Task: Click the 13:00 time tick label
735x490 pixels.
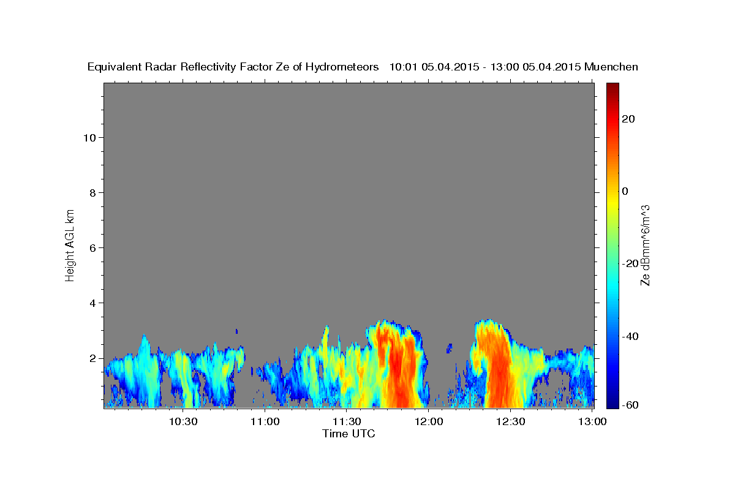Action: (592, 421)
